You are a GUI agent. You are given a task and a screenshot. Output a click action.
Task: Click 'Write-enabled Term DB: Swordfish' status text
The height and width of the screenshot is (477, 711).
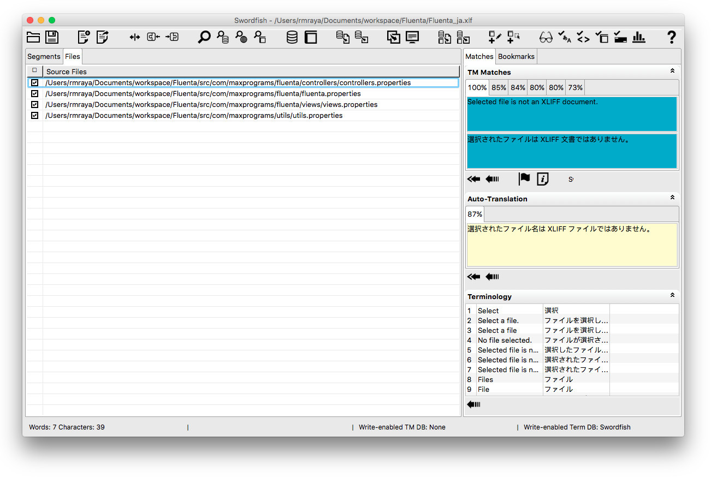coord(577,427)
